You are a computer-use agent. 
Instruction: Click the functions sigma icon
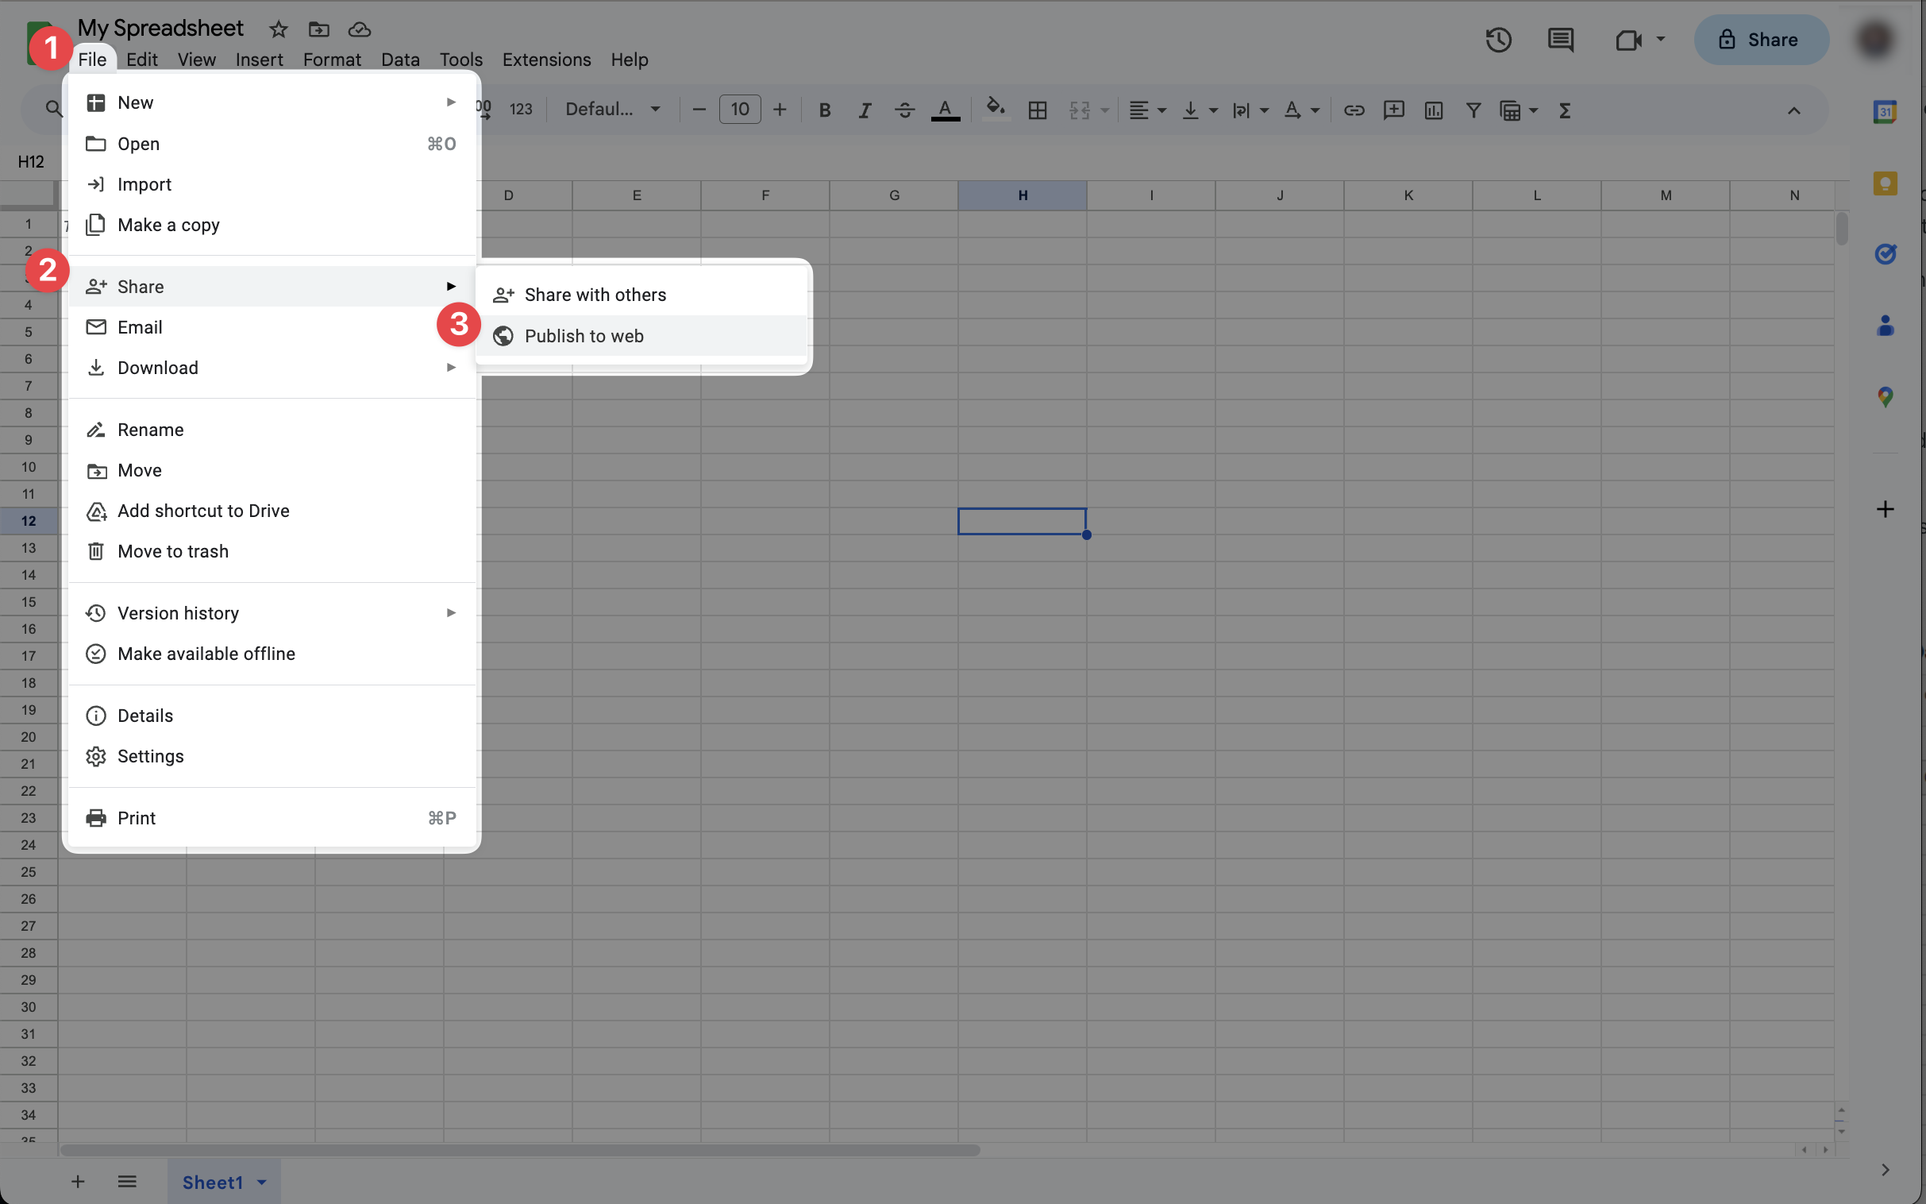1565,110
